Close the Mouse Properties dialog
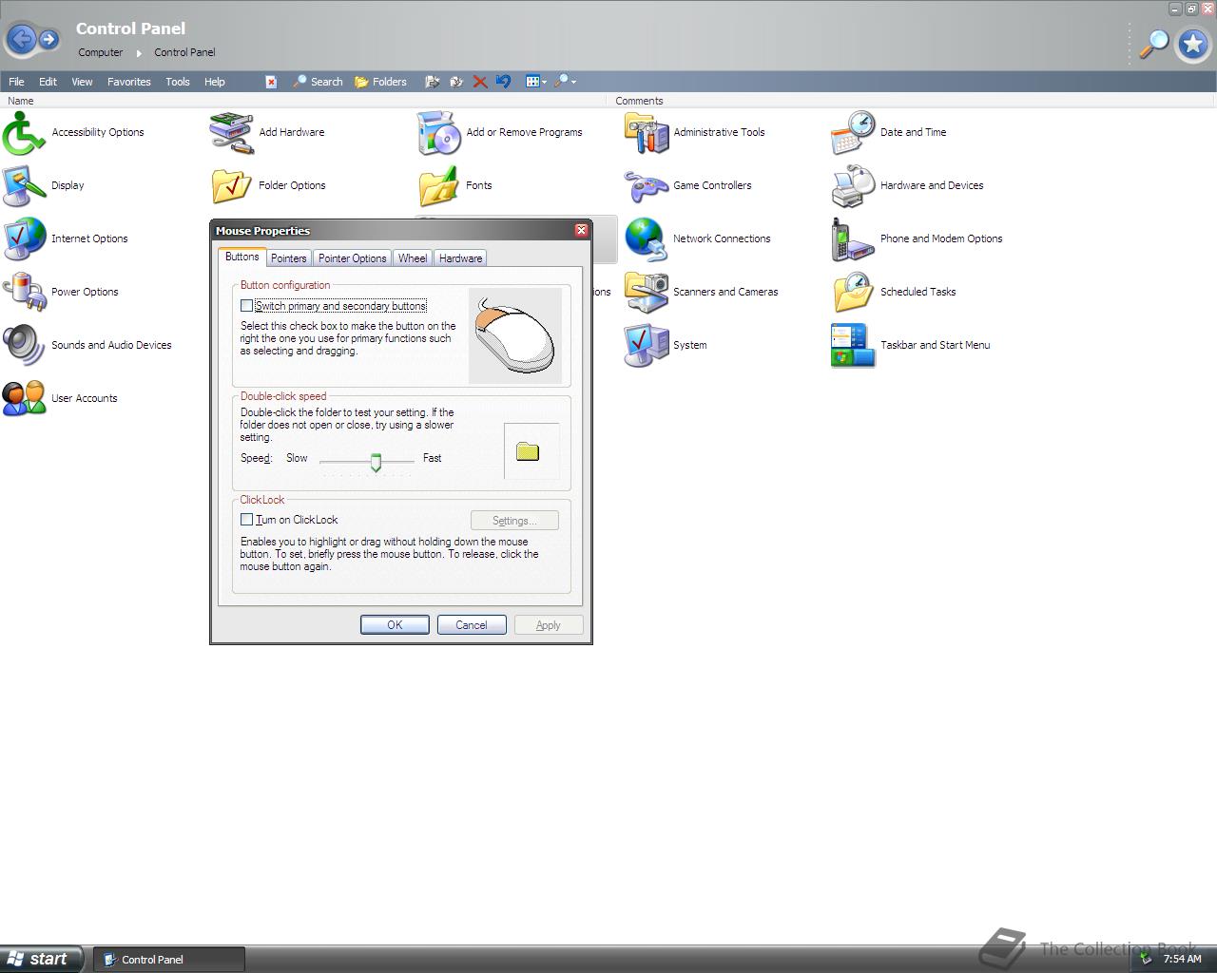 coord(581,231)
